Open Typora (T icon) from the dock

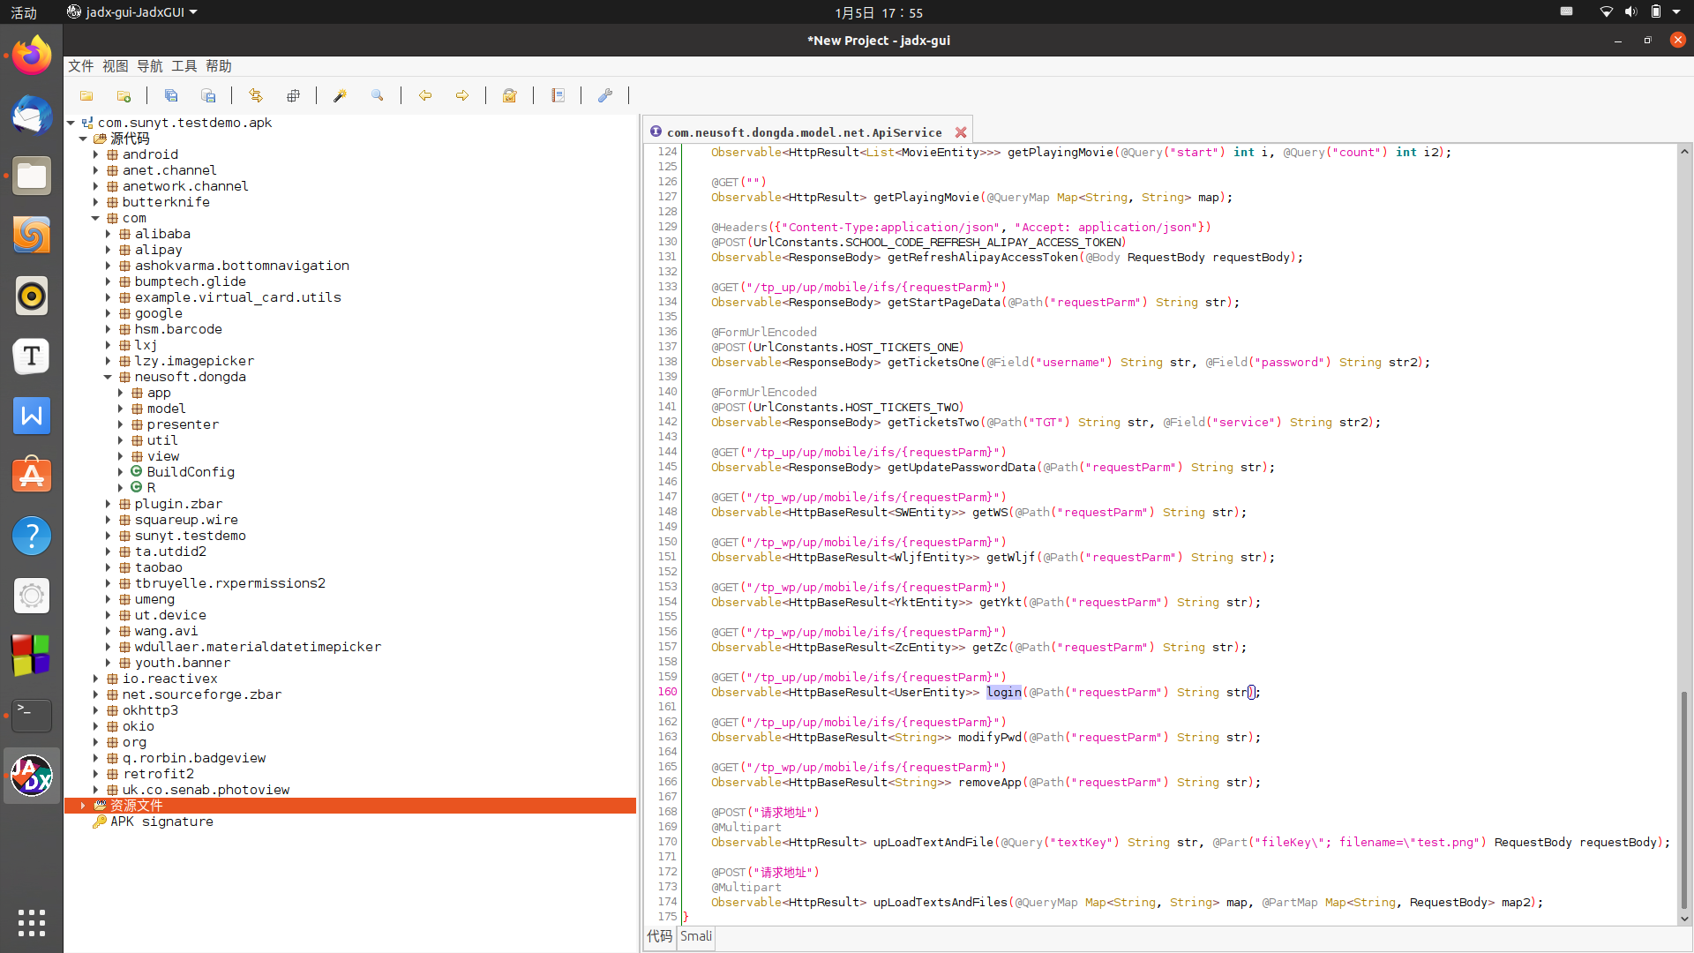[32, 356]
